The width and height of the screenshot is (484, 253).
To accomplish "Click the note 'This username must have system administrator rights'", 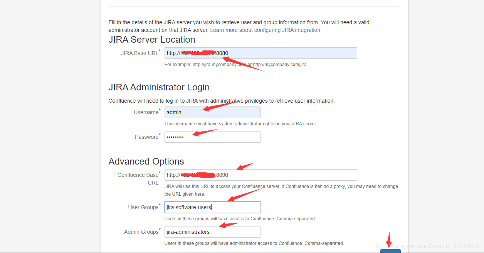I will tap(240, 124).
